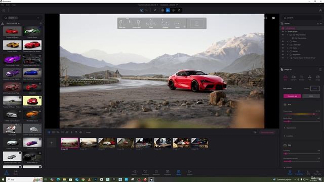Image resolution: width=324 pixels, height=182 pixels.
Task: Toggle viewport eye visibility icon
Action: click(x=273, y=18)
